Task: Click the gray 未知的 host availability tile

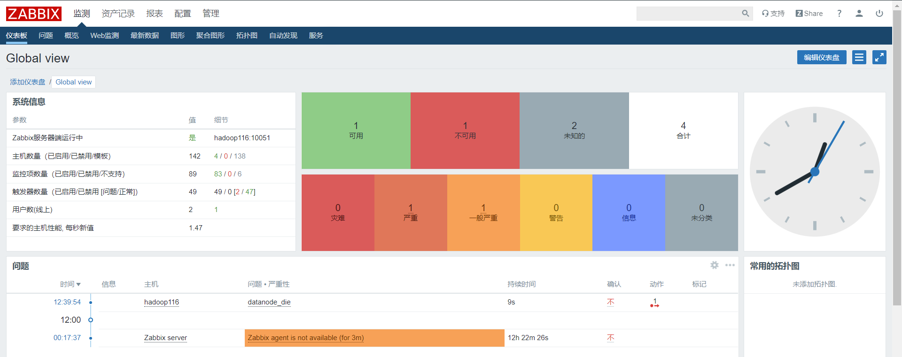Action: click(x=574, y=130)
